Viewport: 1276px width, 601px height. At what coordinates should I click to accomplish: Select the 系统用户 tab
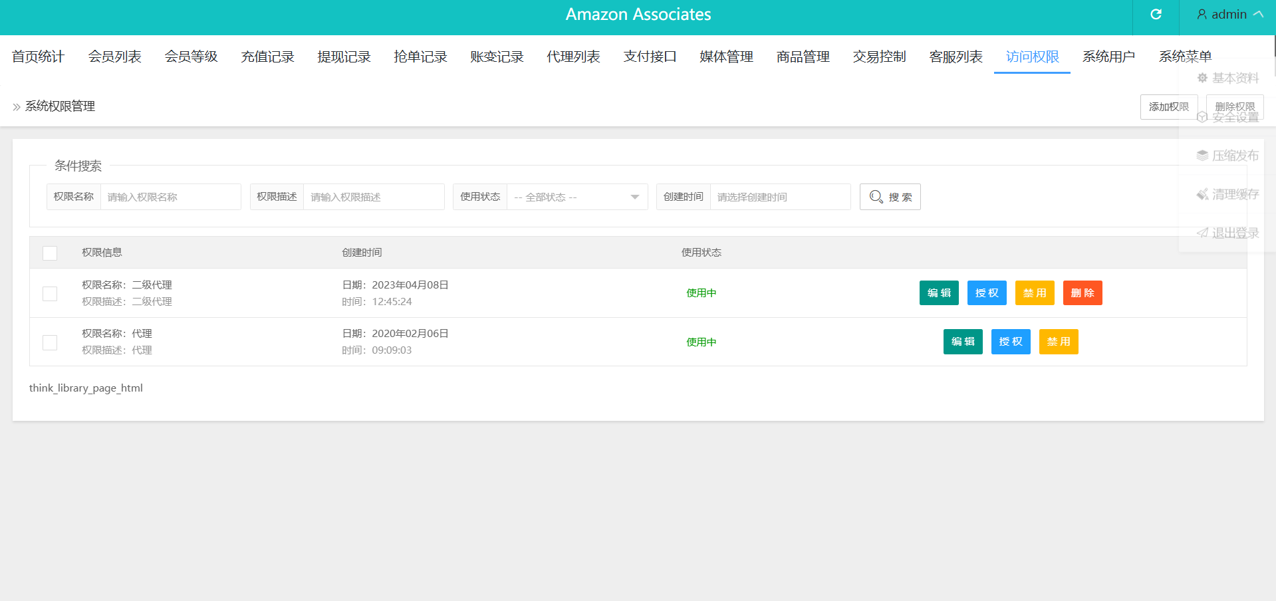click(1108, 57)
